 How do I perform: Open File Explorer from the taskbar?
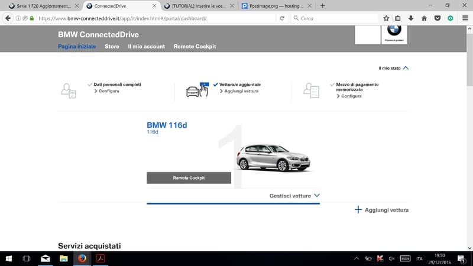click(64, 258)
